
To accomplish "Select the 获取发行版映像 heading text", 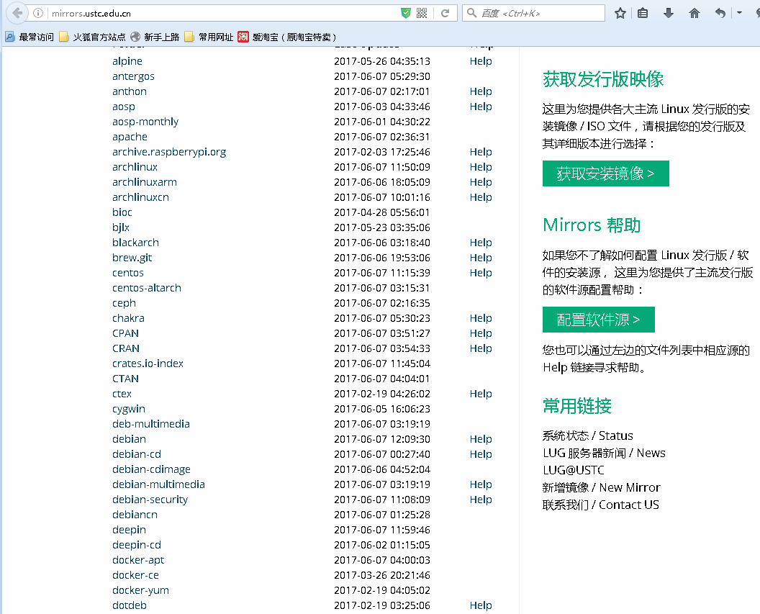I will point(603,79).
